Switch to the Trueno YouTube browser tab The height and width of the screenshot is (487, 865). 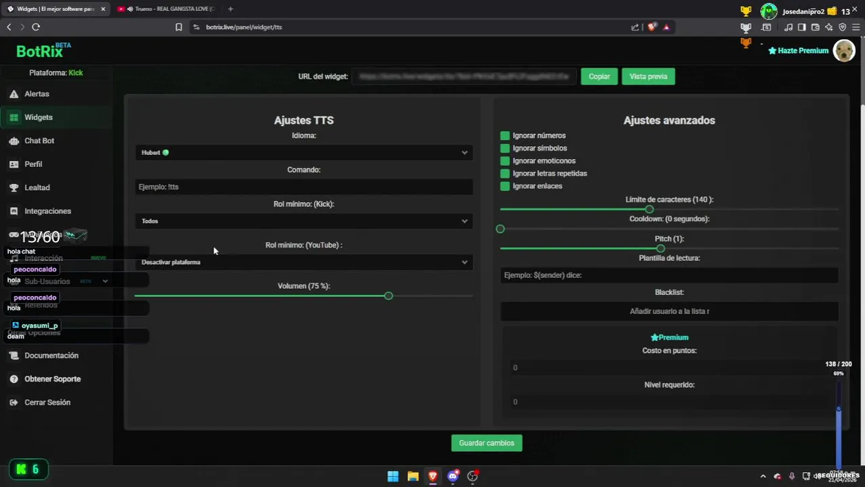coord(166,9)
